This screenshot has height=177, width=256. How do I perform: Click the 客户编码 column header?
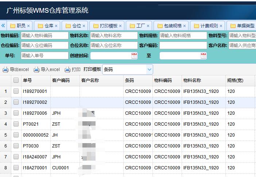coord(61,80)
